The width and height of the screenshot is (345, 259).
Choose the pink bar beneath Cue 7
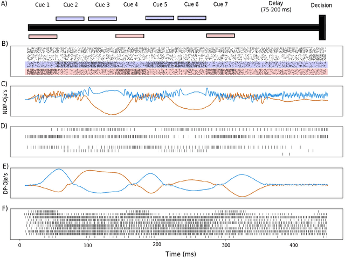220,36
